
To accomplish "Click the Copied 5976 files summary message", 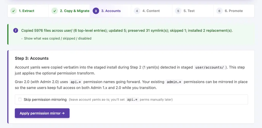I will click(127, 30).
